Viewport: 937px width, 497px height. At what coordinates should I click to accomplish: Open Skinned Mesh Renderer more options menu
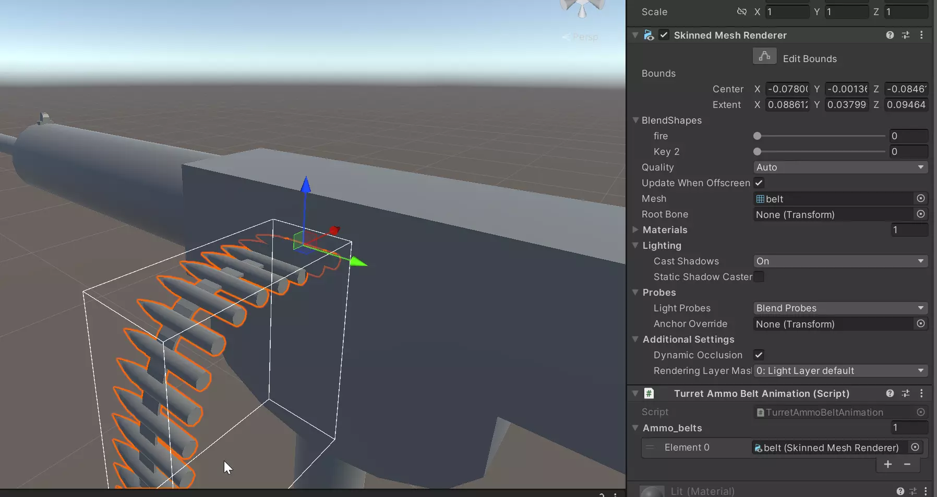pyautogui.click(x=921, y=35)
